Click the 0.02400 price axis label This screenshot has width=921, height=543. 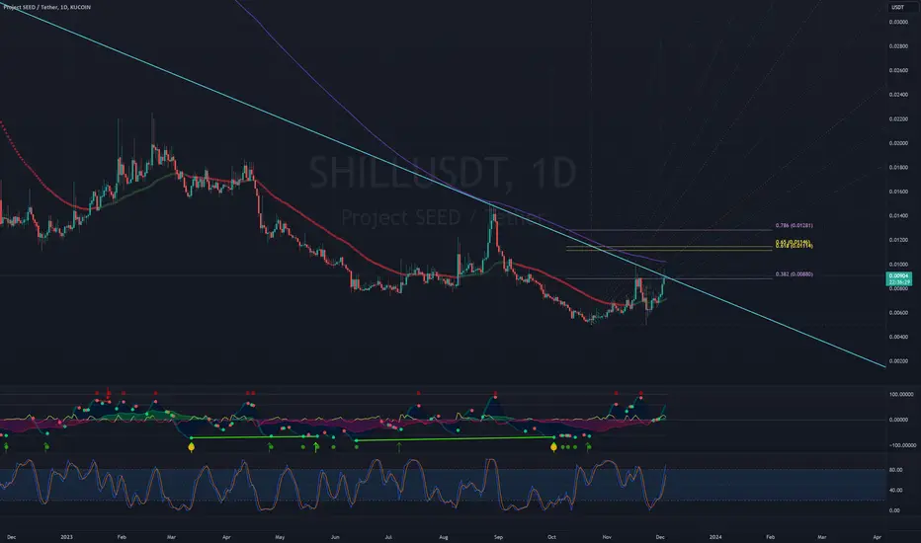898,95
